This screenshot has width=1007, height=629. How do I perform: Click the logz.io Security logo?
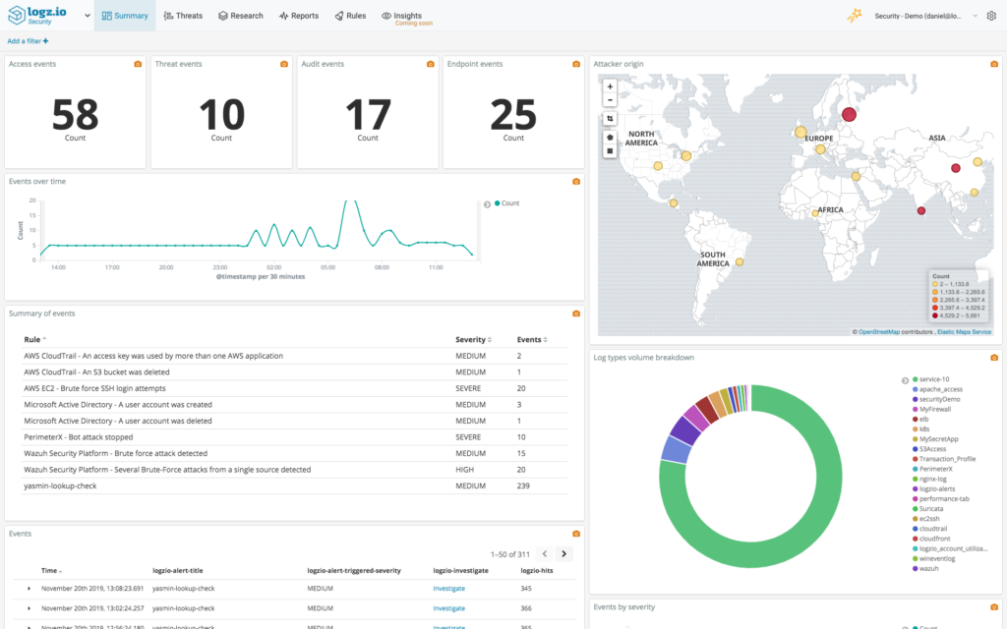(36, 15)
